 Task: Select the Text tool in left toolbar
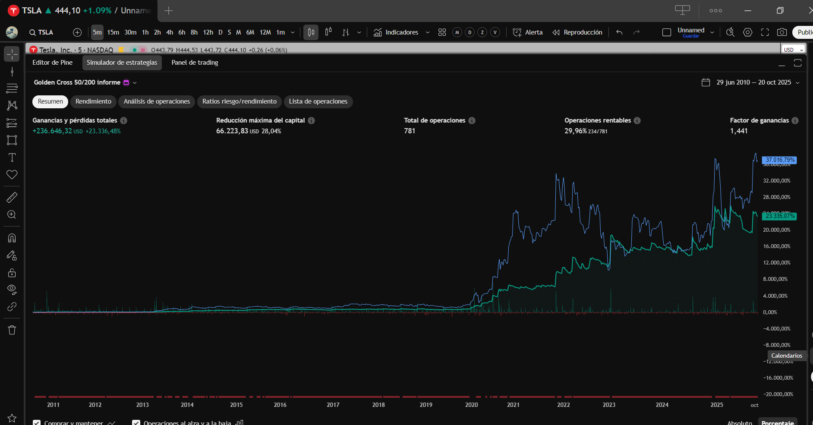(12, 157)
